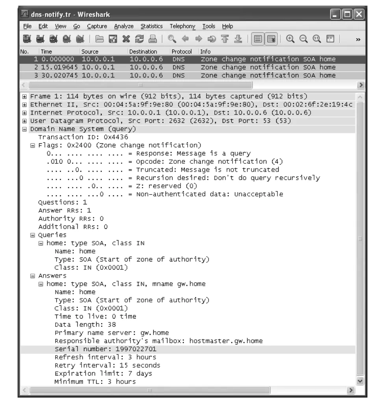Collapse the Answers node
Image resolution: width=385 pixels, height=404 pixels.
click(x=32, y=276)
